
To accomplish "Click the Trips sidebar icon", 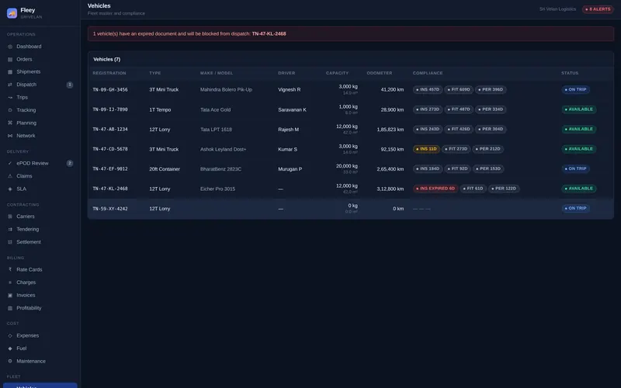I will point(10,98).
